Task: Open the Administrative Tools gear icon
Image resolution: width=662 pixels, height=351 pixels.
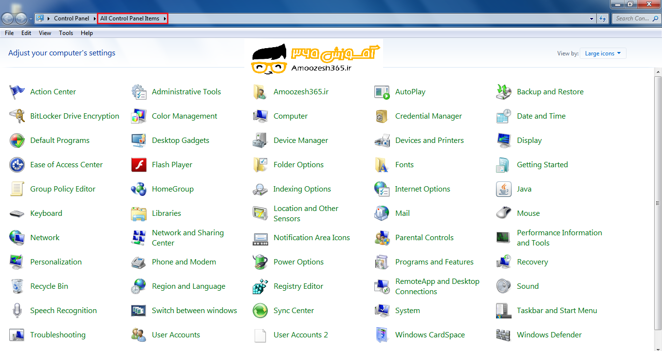Action: click(x=139, y=92)
